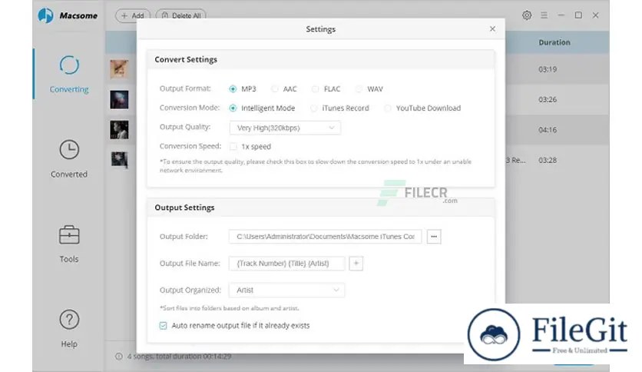Click the '4 songs, total duration' status text

(179, 357)
